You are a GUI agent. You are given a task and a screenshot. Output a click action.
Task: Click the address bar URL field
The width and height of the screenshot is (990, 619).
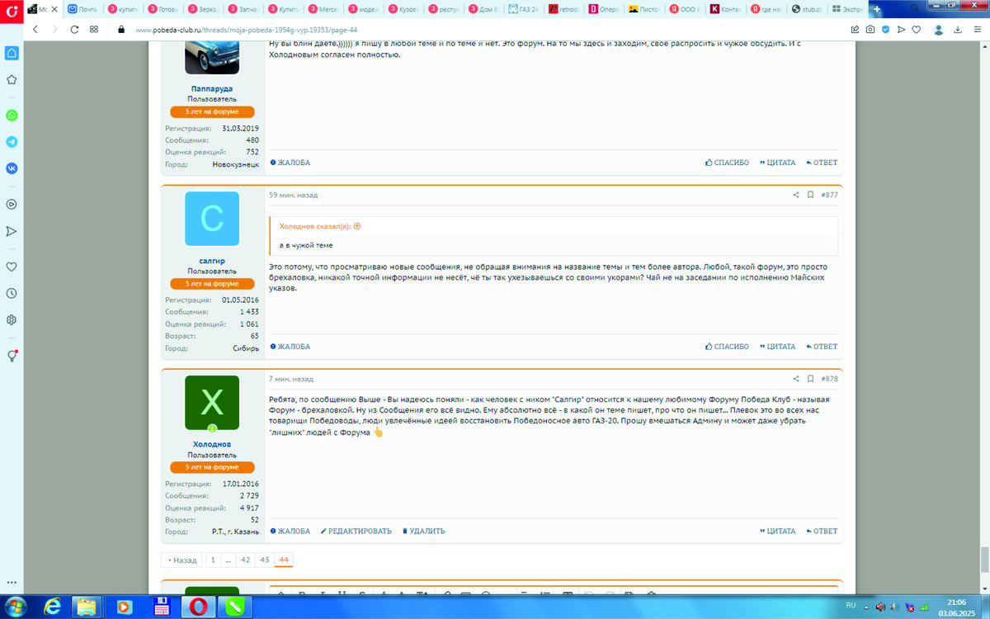412,30
